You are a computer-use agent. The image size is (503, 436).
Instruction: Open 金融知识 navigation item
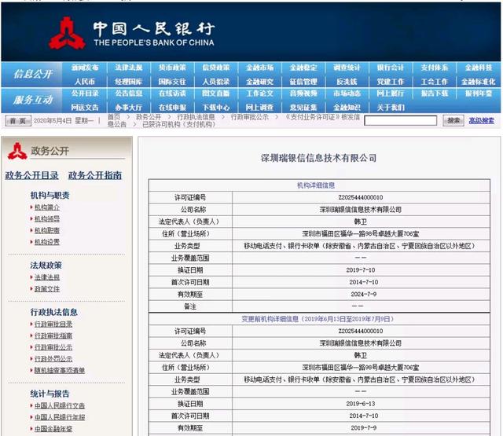coord(347,108)
